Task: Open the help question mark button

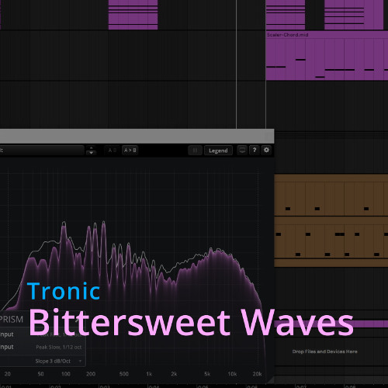Action: coord(255,150)
